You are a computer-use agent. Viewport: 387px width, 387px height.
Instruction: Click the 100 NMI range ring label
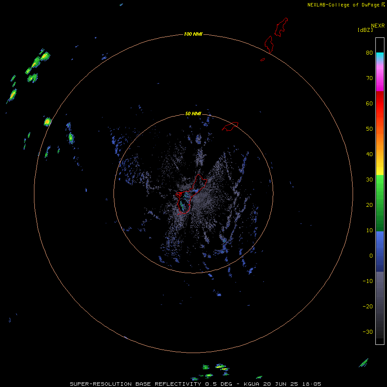click(193, 34)
